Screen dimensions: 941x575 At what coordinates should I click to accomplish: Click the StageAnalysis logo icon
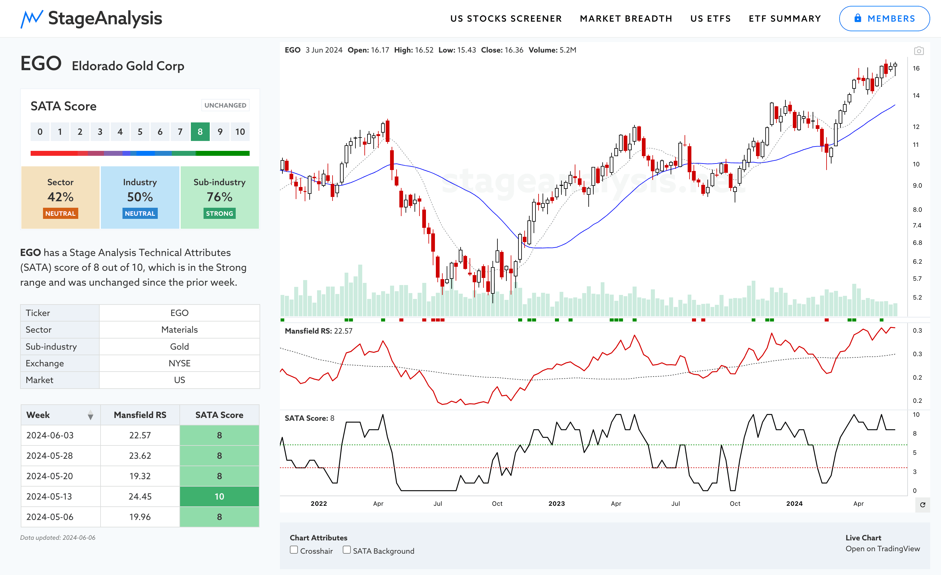point(32,19)
